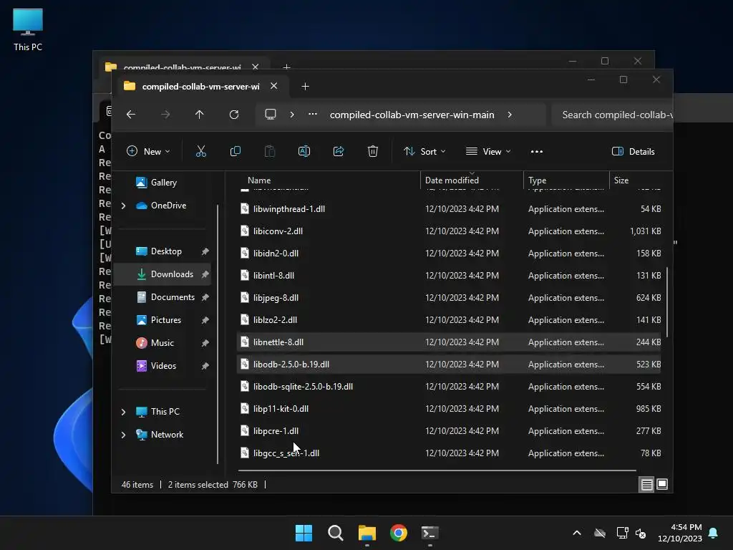Viewport: 733px width, 550px height.
Task: Open the taskbar clock and date
Action: pos(680,533)
